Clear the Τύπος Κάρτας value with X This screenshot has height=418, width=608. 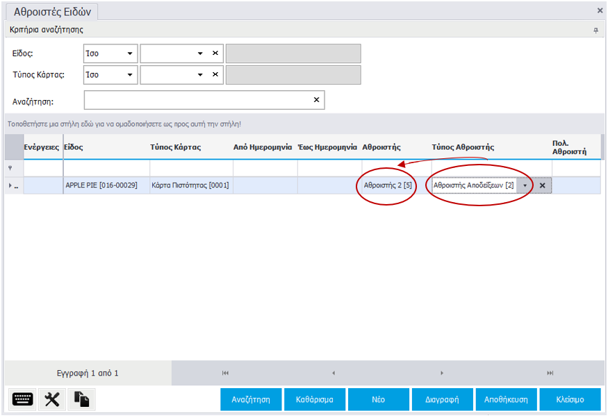click(x=215, y=74)
